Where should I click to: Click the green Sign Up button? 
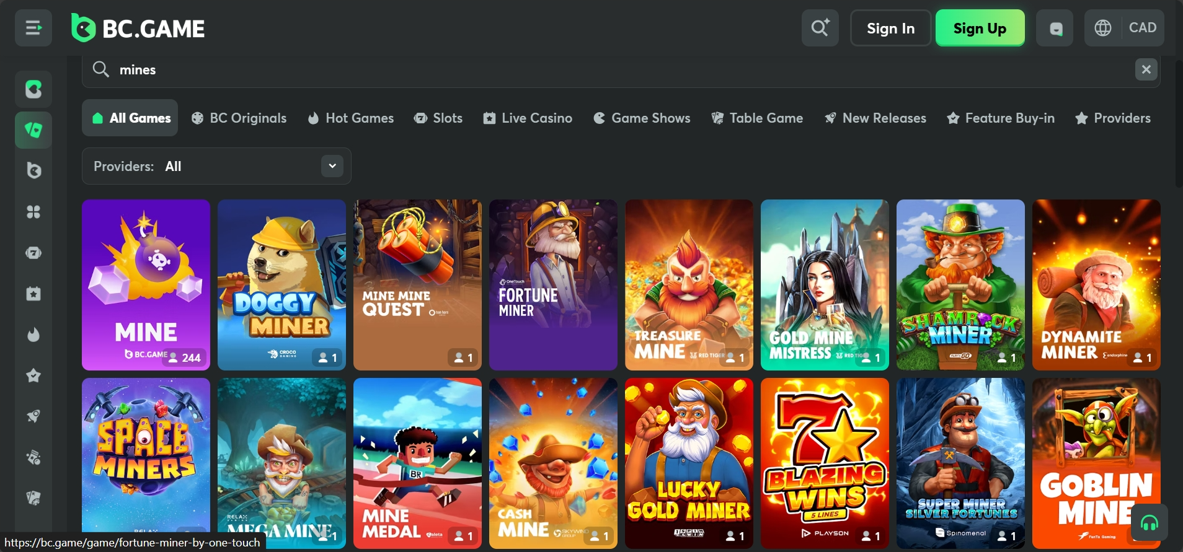pyautogui.click(x=980, y=28)
